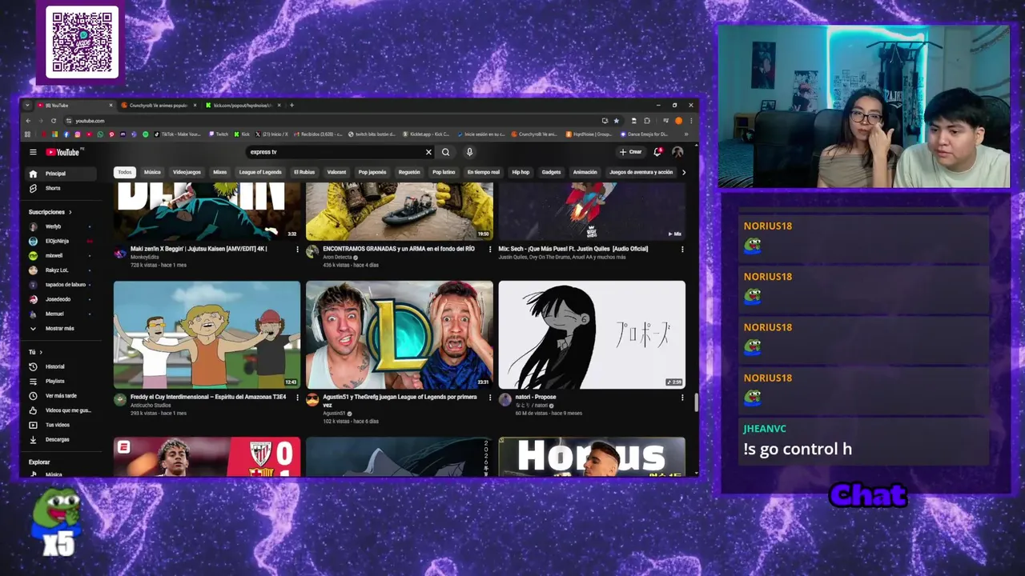Select the Todos filter chip
Image resolution: width=1025 pixels, height=576 pixels.
(x=124, y=172)
